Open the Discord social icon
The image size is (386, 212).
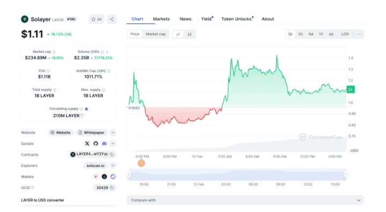105,143
